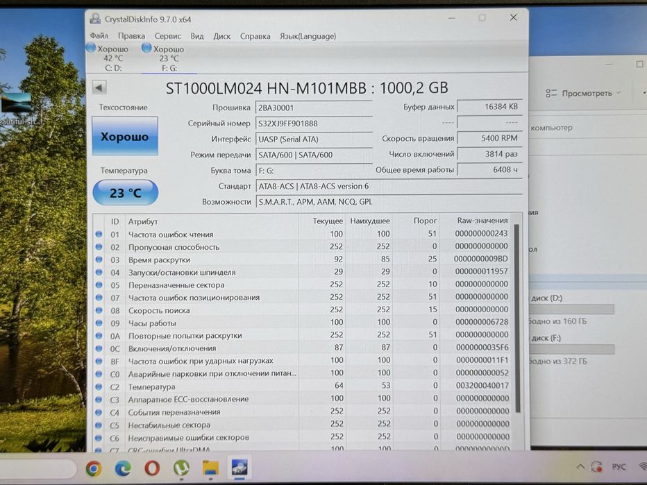Open File Explorer from the taskbar

pyautogui.click(x=210, y=468)
